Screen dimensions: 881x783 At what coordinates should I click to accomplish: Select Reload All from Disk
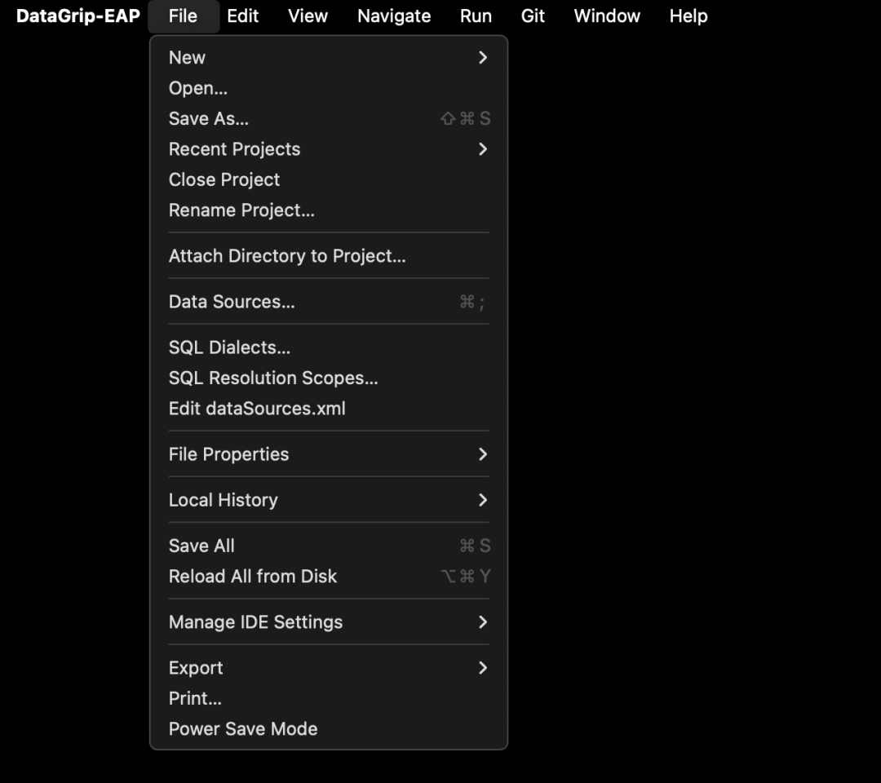[x=329, y=576]
